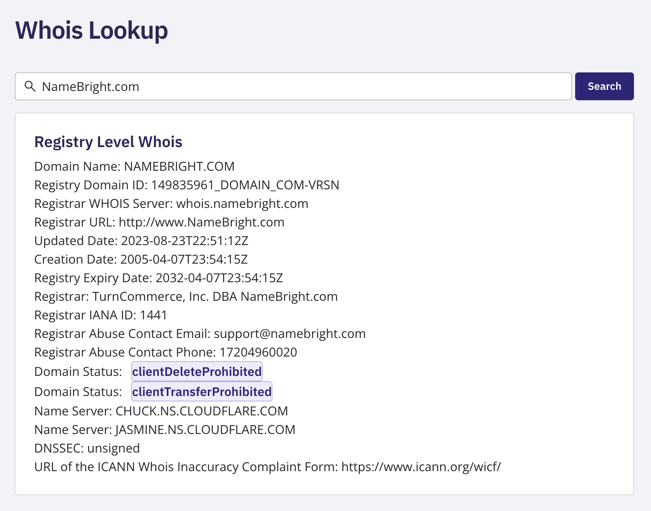Click the Registrar WHOIS Server line
Screen dimensions: 651x511
[x=171, y=204]
